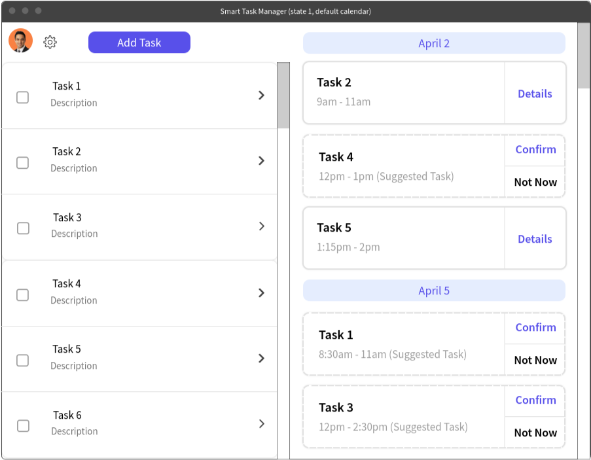Click the Add Task button
This screenshot has width=591, height=460.
click(139, 43)
